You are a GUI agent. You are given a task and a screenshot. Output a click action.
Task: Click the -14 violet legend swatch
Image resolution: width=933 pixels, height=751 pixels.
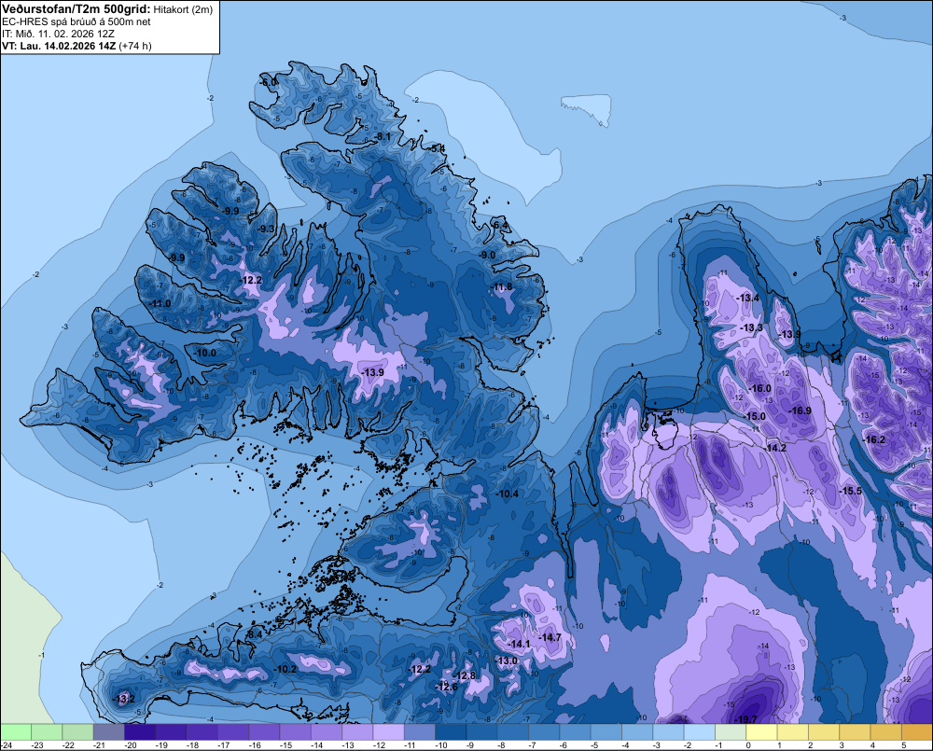coord(327,731)
